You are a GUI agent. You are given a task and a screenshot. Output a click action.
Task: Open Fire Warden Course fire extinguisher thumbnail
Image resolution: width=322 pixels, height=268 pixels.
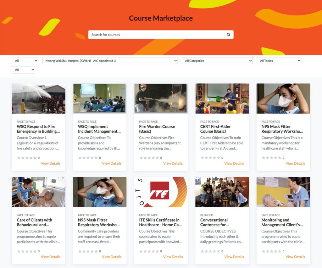coord(161,99)
